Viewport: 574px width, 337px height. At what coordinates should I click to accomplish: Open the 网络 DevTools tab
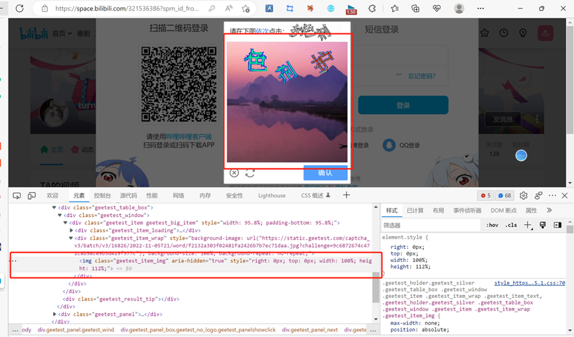pos(179,196)
